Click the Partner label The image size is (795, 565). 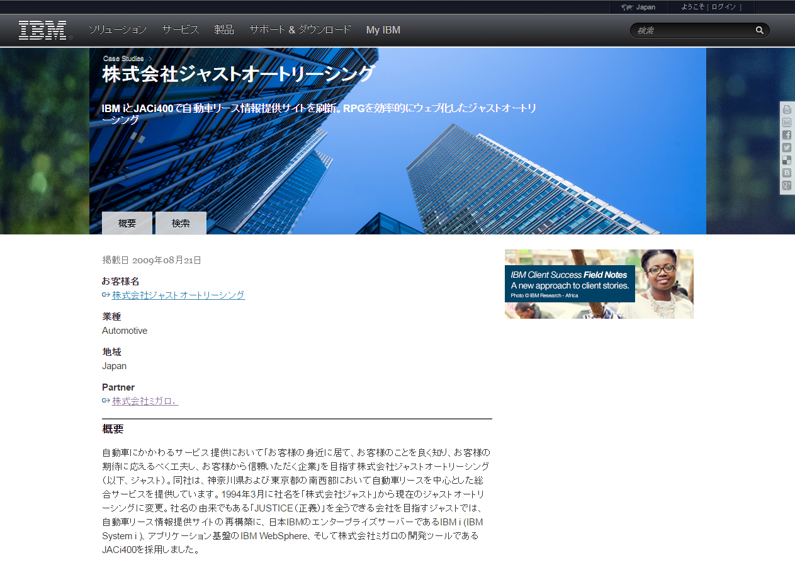pyautogui.click(x=118, y=387)
